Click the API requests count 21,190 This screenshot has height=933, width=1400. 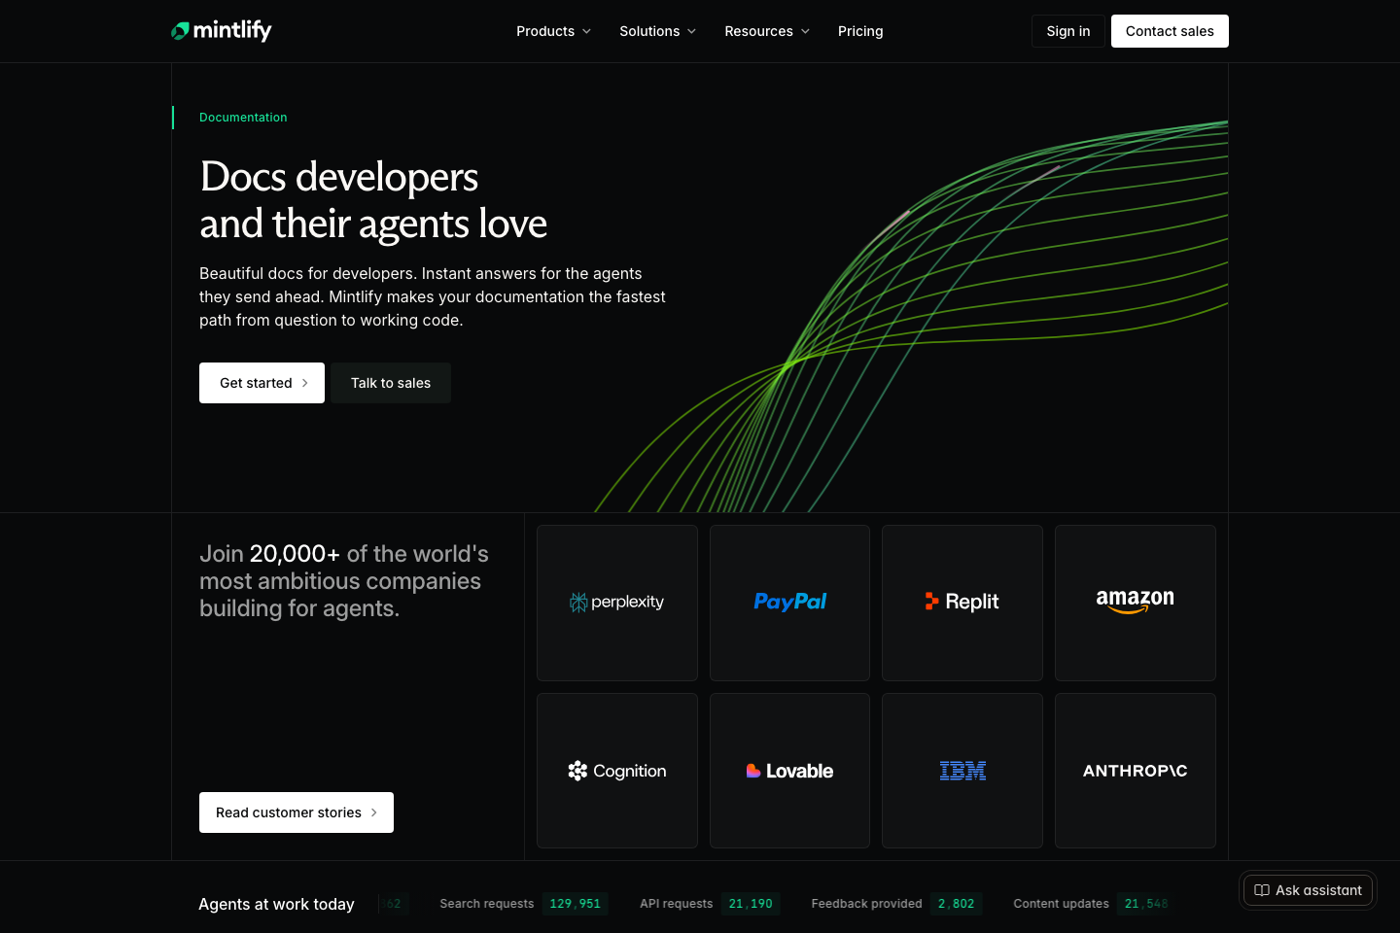751,904
